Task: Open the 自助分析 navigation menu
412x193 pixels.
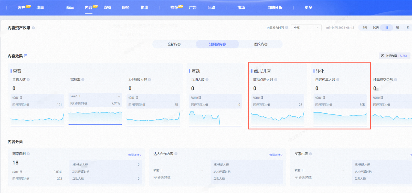Action: click(x=275, y=8)
